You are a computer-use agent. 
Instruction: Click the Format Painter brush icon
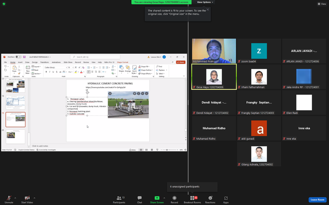click(19, 73)
